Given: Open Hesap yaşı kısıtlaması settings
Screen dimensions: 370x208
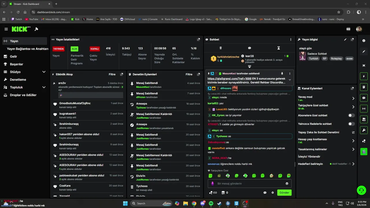Looking at the screenshot, I should (326, 141).
